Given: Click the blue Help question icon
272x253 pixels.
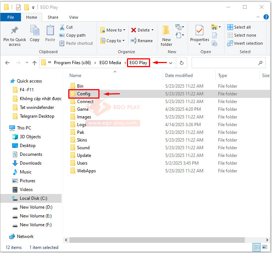Looking at the screenshot, I should (266, 17).
